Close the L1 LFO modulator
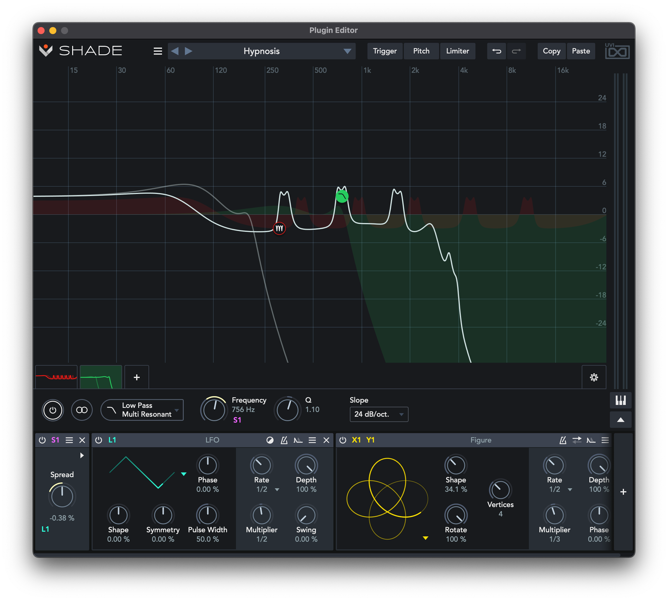The width and height of the screenshot is (668, 601). click(326, 440)
